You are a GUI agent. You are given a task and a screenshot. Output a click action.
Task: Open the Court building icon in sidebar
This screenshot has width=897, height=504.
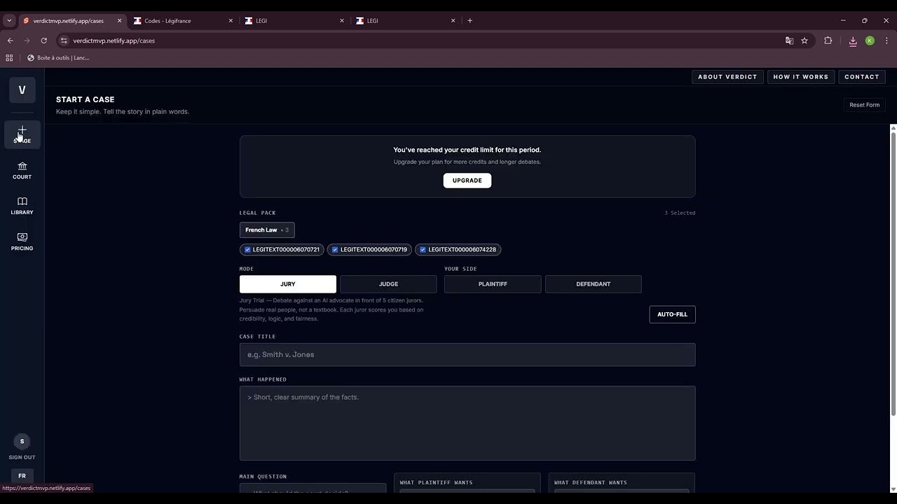point(22,166)
